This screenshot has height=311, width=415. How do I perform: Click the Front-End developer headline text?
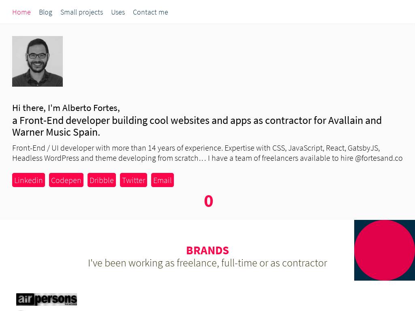click(x=197, y=126)
